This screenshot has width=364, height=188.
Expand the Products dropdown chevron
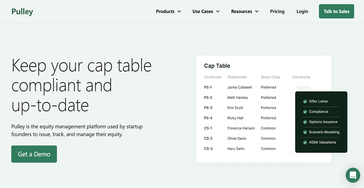click(x=179, y=11)
